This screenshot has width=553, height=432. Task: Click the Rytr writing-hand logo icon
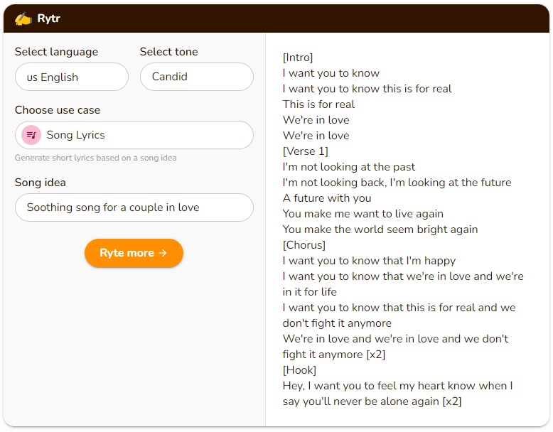click(x=23, y=18)
